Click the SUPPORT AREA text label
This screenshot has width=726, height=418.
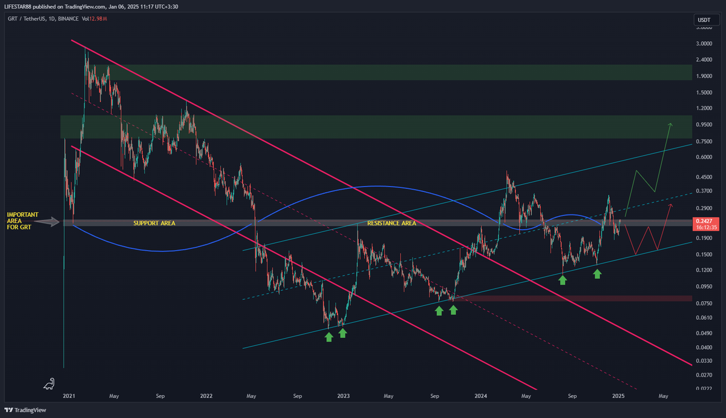pyautogui.click(x=154, y=223)
